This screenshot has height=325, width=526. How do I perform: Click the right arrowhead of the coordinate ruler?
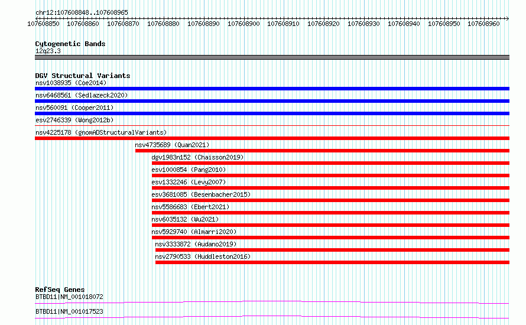[x=508, y=18]
